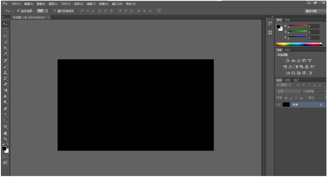Screen dimensions: 328x177
Task: Click the color spectrum ramp
Action: [299, 44]
